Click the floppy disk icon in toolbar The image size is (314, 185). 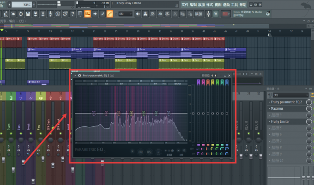click(x=28, y=14)
